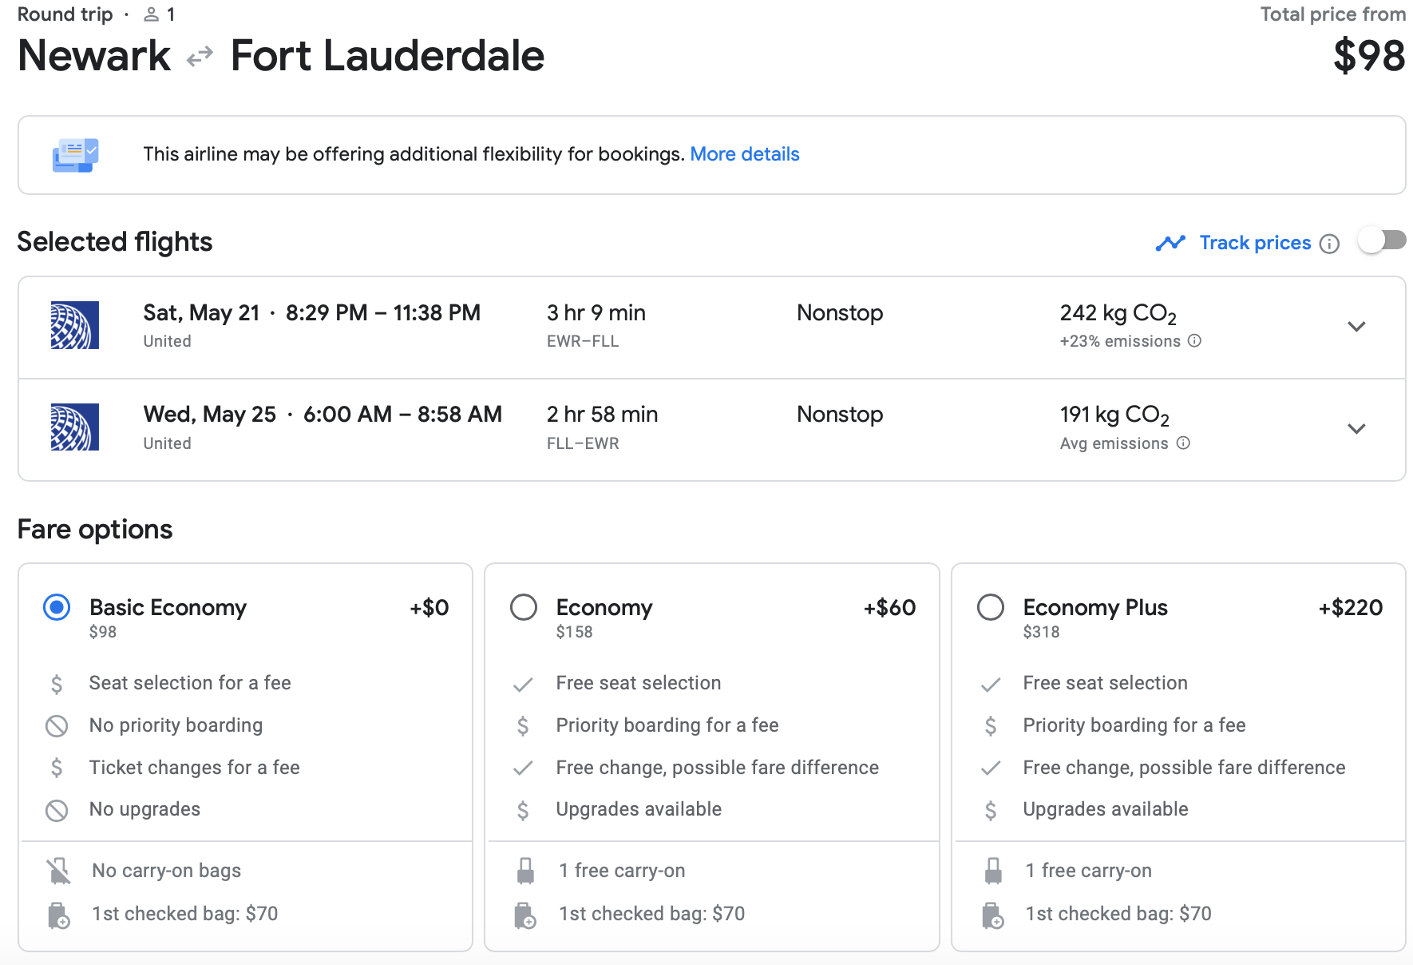
Task: Enable the Track prices toggle
Action: coord(1382,240)
